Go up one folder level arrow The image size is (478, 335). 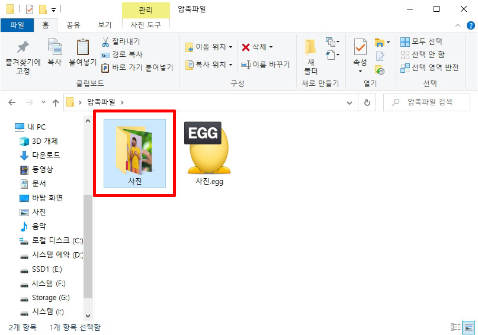click(x=56, y=102)
